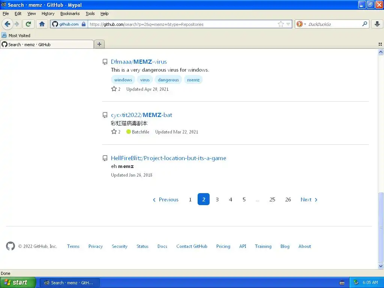Open the Help menu

104,13
